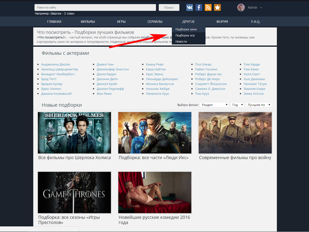
Task: Open Уилл Смит actor link
Action: tap(252, 74)
